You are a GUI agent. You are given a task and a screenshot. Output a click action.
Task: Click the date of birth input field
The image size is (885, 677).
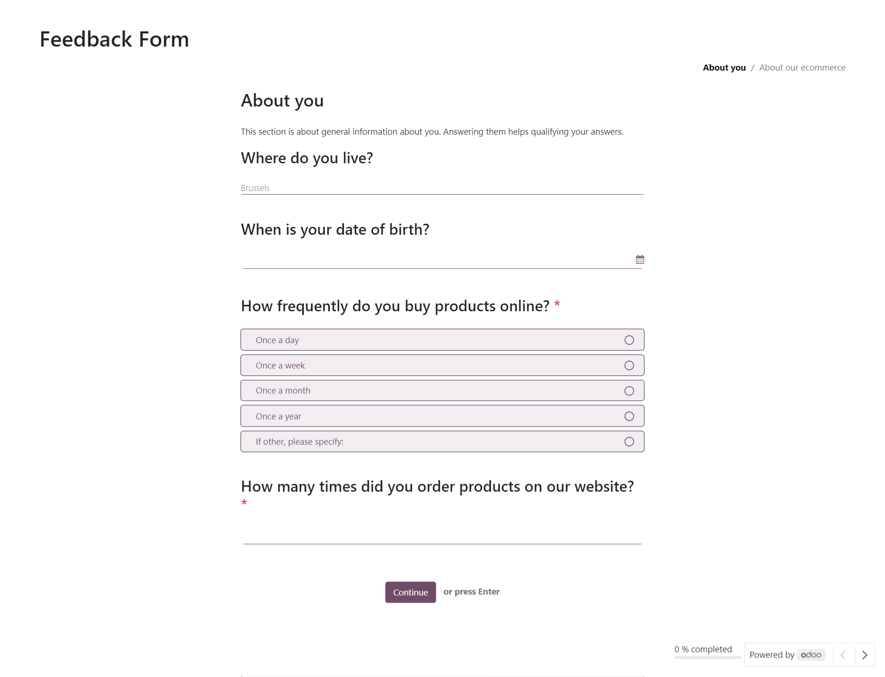pyautogui.click(x=438, y=260)
